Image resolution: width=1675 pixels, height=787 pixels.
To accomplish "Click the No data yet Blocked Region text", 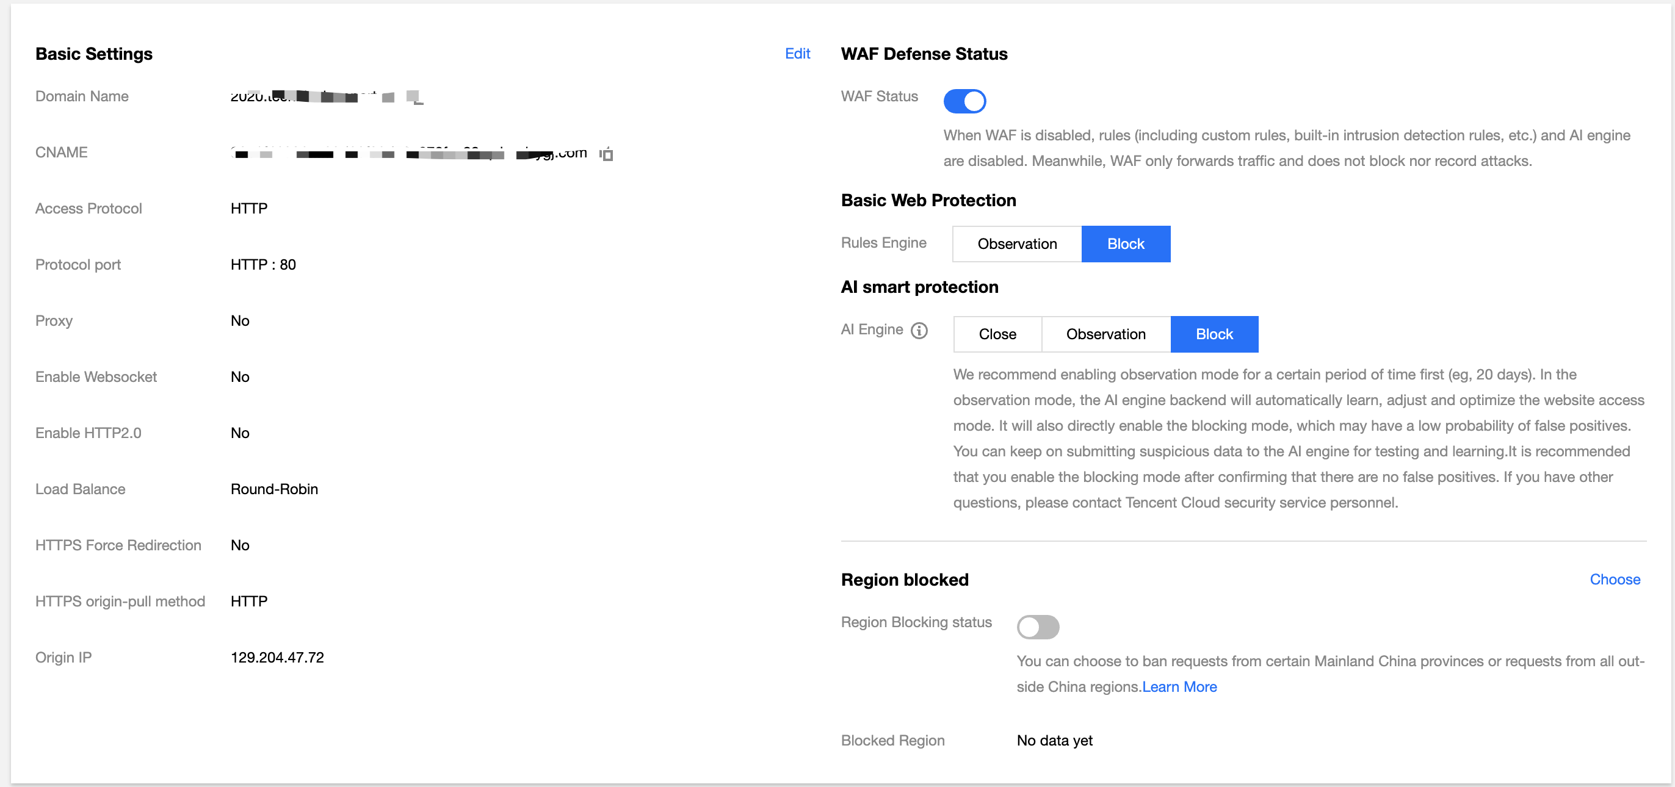I will (1054, 740).
